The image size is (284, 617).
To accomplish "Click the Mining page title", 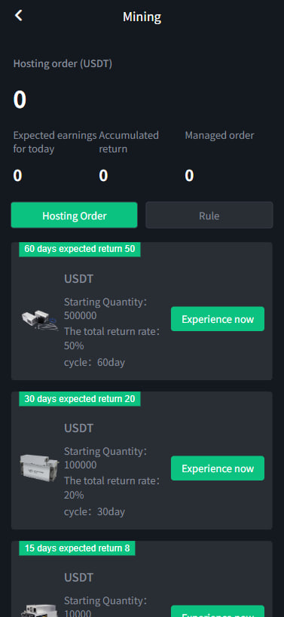I will 142,17.
